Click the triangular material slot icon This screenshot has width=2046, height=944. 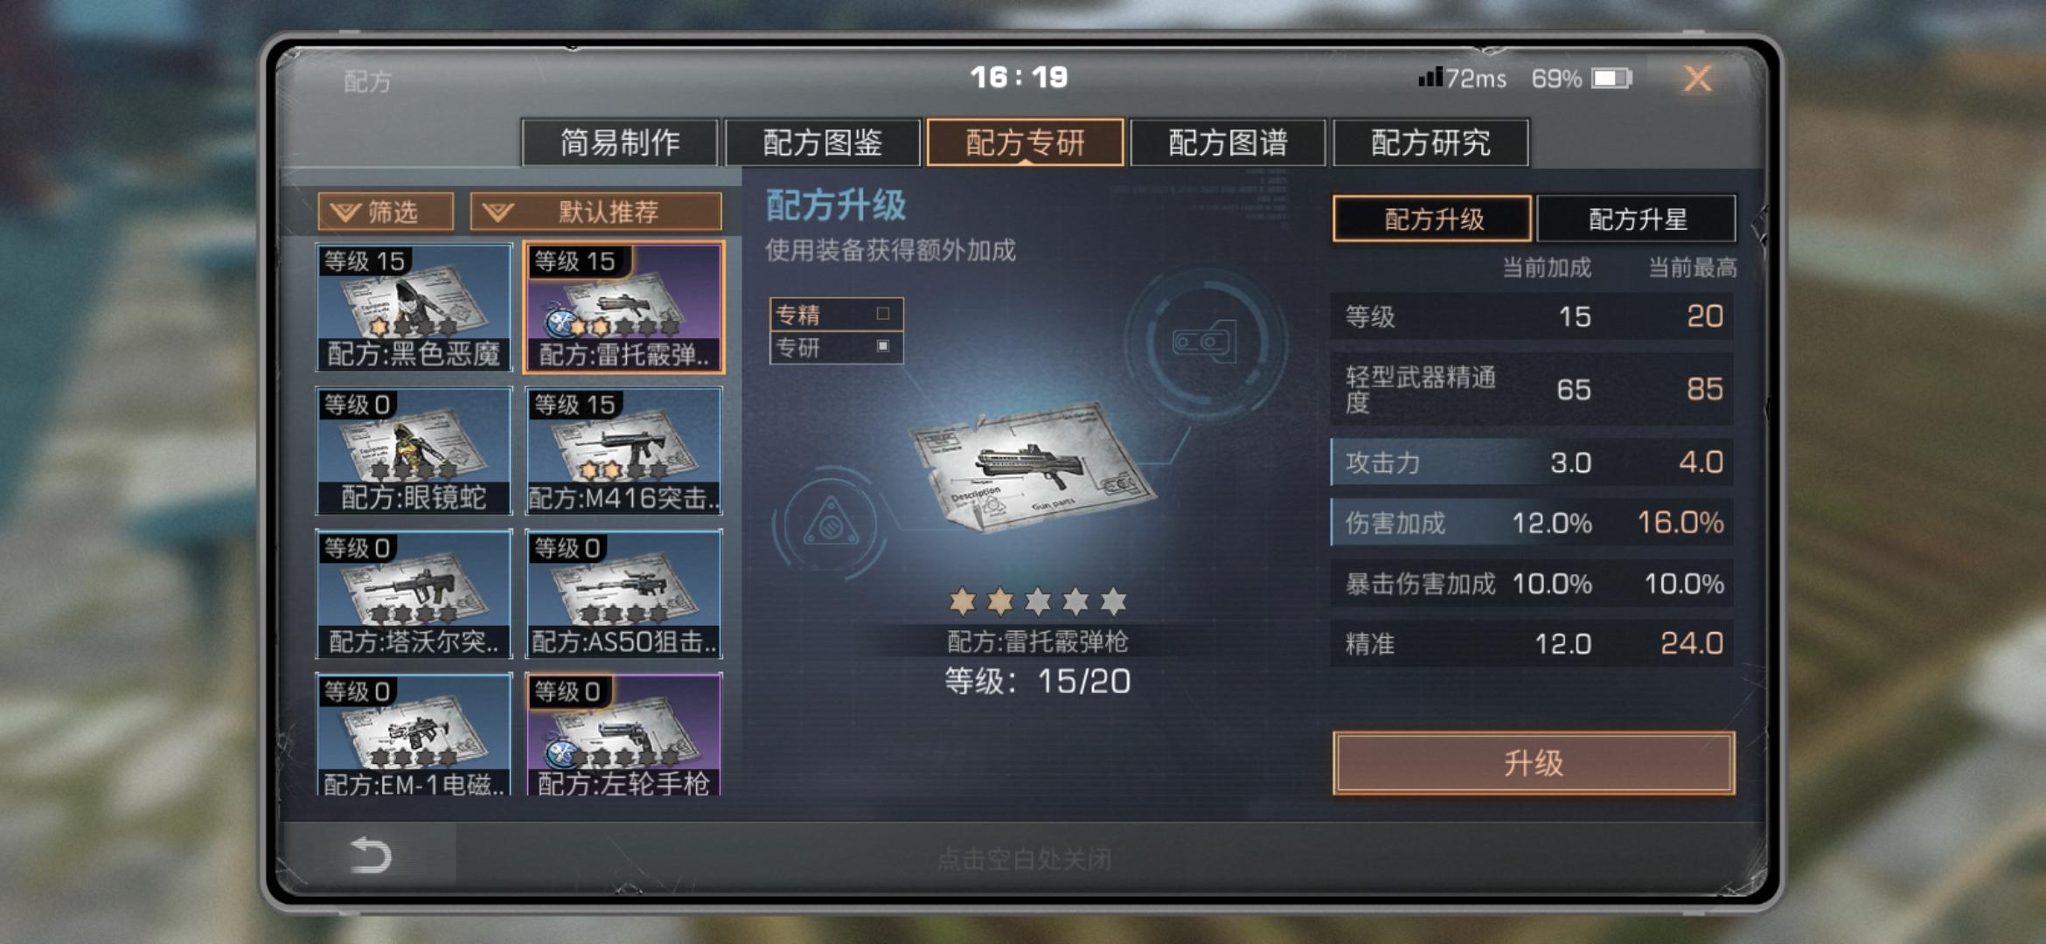(831, 524)
